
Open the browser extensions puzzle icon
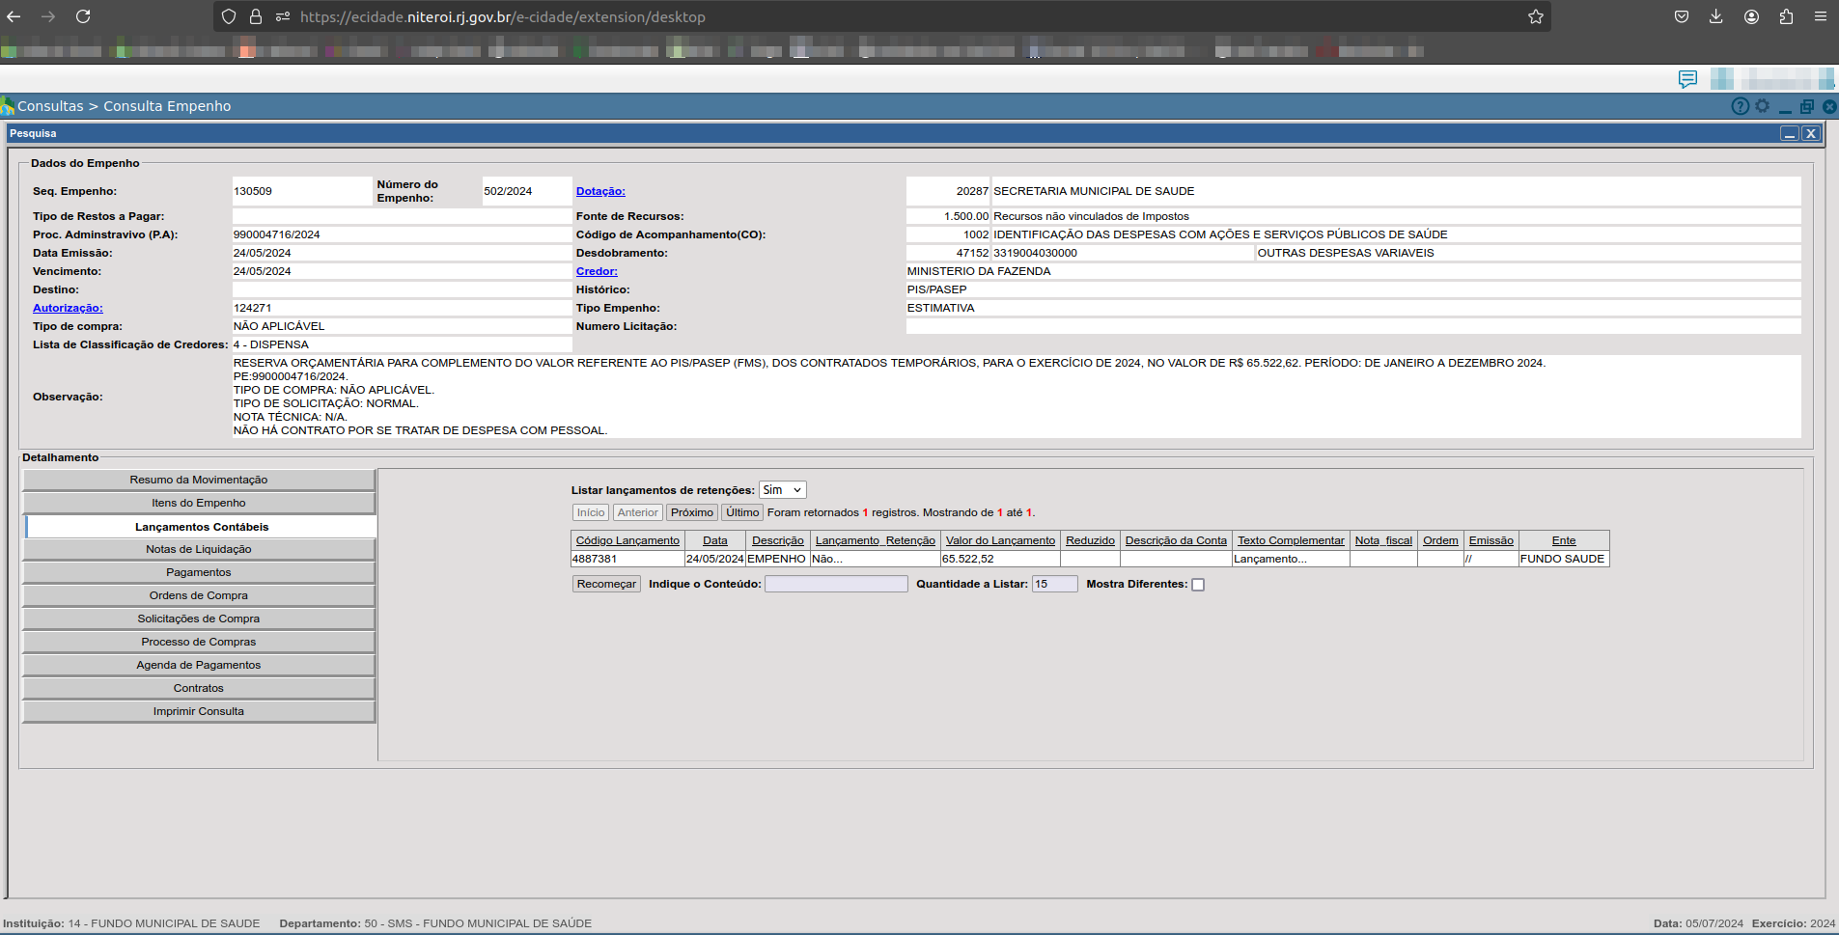[x=1785, y=16]
